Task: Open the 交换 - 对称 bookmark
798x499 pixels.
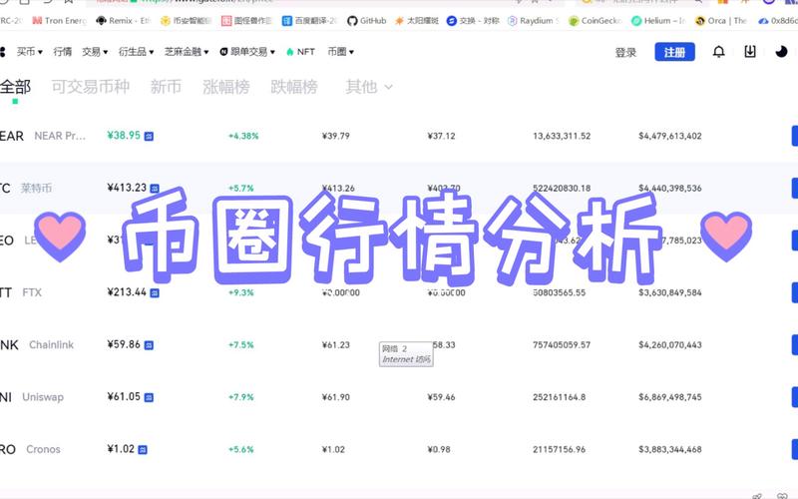Action: (x=473, y=20)
